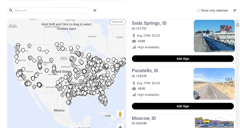240x128 pixels.
Task: Click Pocatello CPM dollar icon
Action: tap(134, 83)
